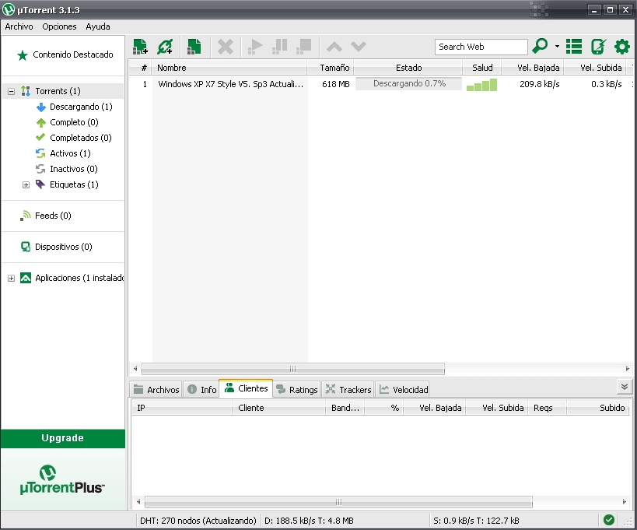The image size is (637, 530).
Task: Sort peers by Subido column header
Action: pyautogui.click(x=597, y=408)
